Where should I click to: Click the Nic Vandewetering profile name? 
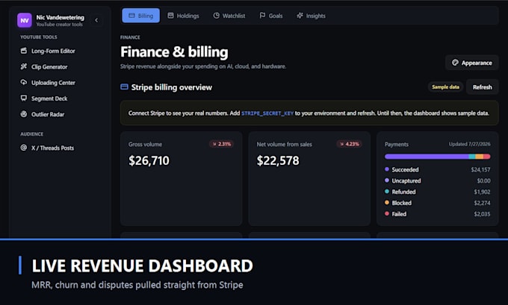tap(61, 17)
